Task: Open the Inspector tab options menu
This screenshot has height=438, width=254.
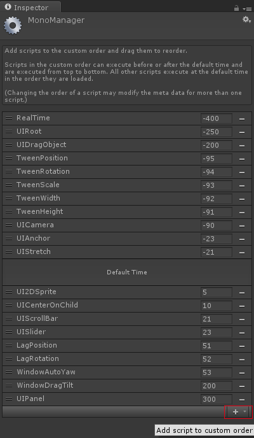Action: click(x=247, y=9)
